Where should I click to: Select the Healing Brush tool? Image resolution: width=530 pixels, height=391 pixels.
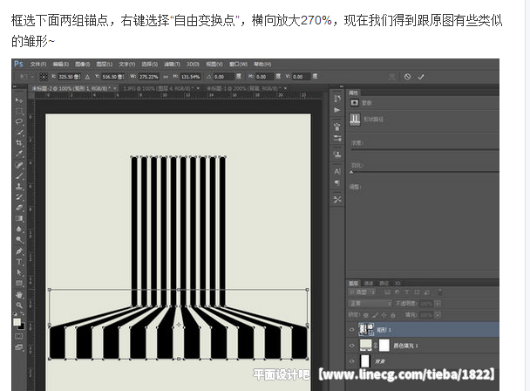(x=19, y=165)
